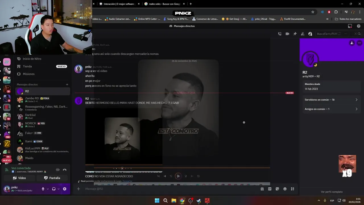Open Faker conversation
The width and height of the screenshot is (364, 205).
pyautogui.click(x=43, y=133)
